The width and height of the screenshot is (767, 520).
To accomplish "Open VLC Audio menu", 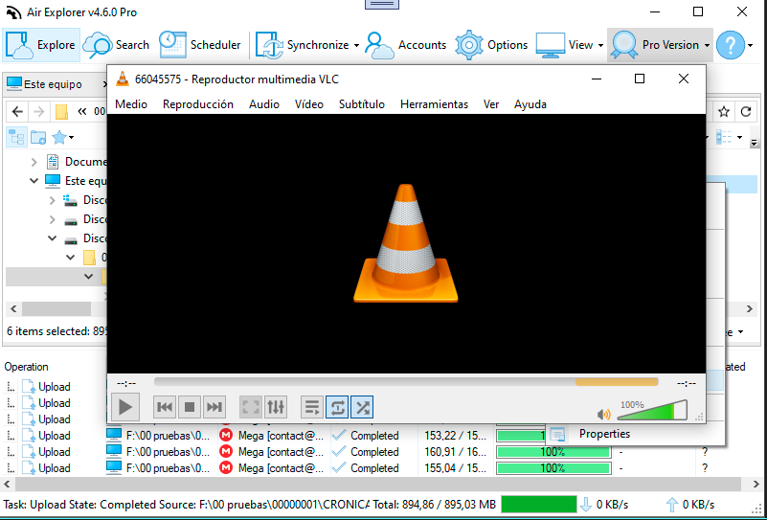I will pos(264,104).
